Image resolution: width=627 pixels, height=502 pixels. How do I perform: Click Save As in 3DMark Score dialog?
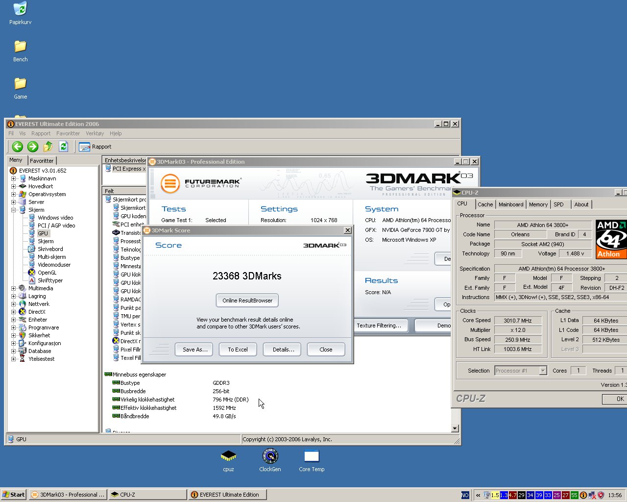click(x=194, y=350)
